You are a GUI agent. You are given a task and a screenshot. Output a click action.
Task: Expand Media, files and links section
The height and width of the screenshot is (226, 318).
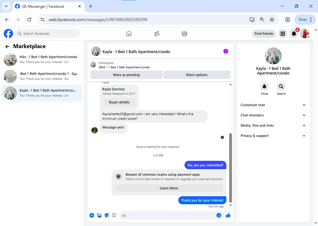(x=273, y=125)
